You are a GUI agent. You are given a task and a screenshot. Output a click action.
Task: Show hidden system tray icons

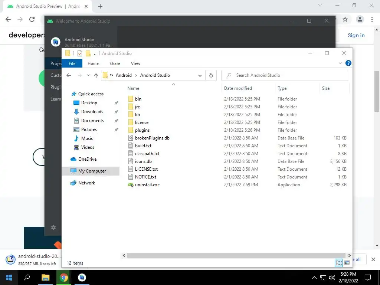314,278
